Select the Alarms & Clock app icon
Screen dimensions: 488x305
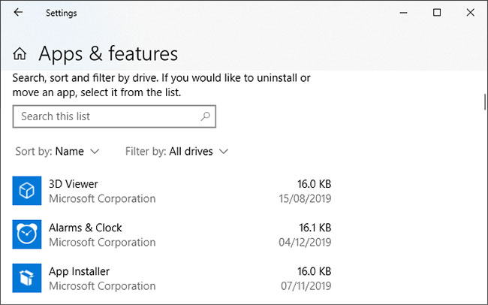point(27,234)
